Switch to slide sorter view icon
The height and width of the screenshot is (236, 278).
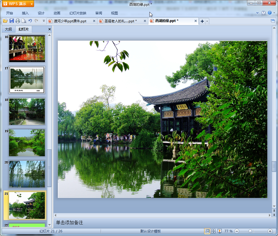click(213, 231)
